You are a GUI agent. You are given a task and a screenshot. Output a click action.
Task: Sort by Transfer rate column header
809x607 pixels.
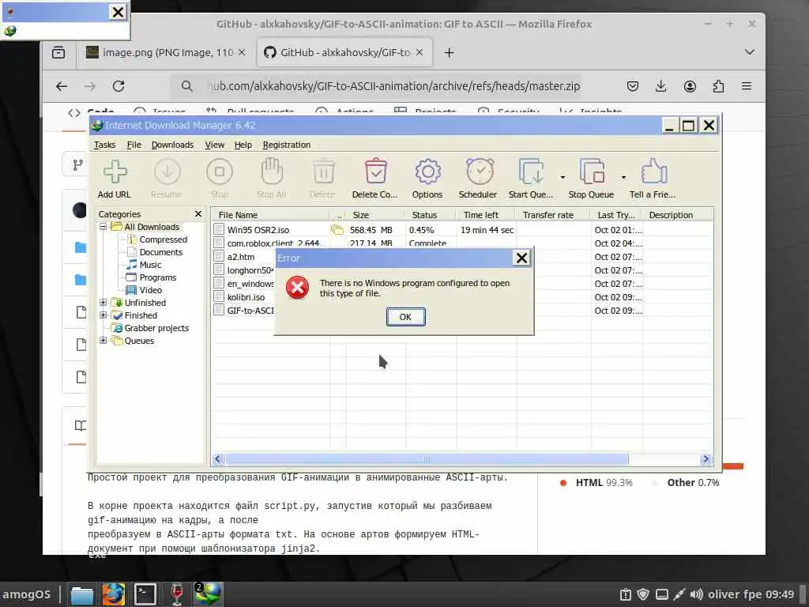(554, 215)
